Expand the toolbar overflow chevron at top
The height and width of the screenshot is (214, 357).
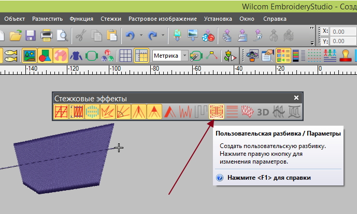pyautogui.click(x=312, y=28)
